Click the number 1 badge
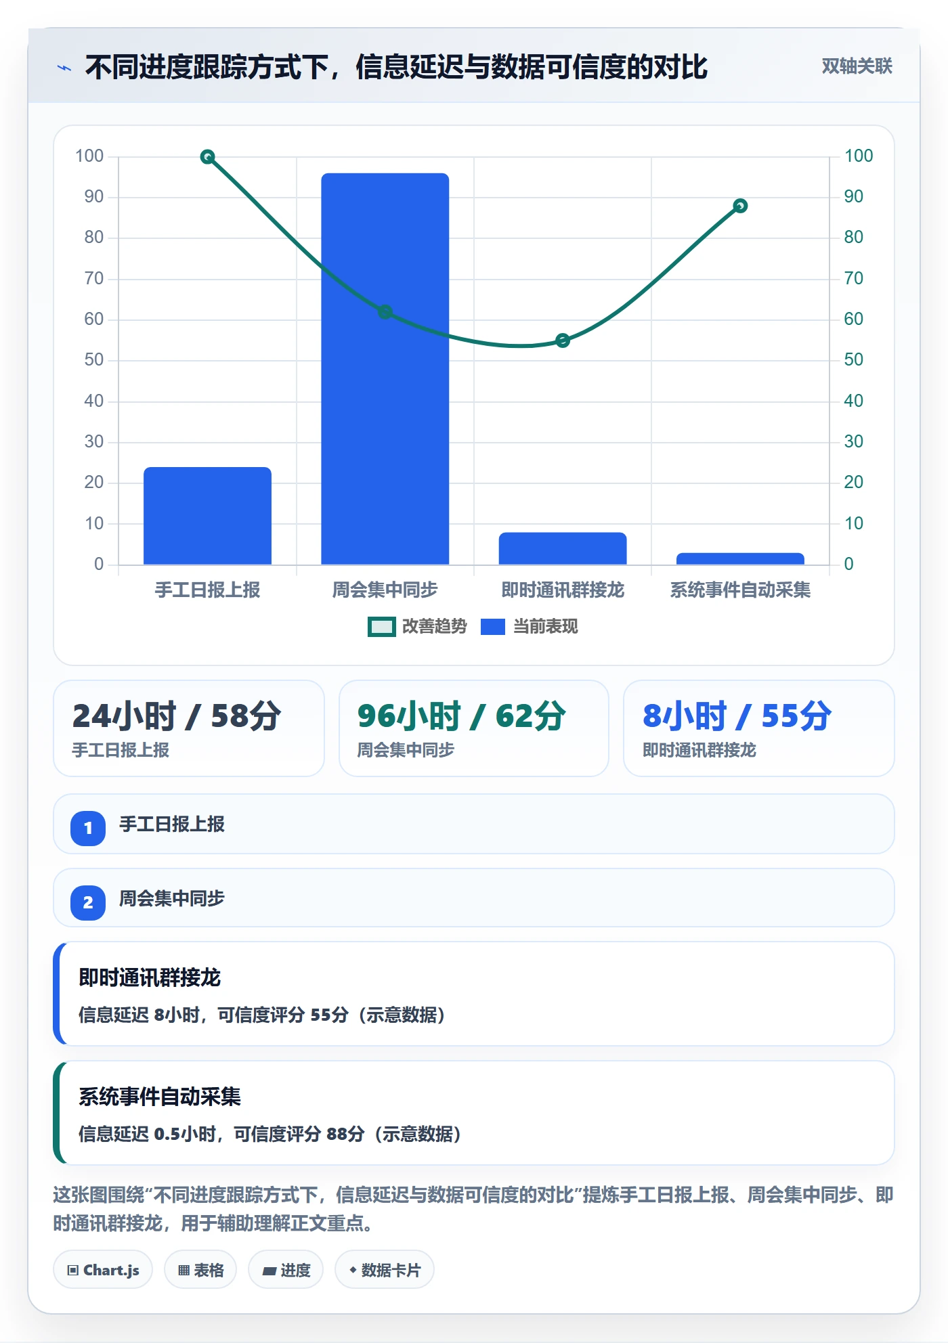 coord(88,828)
